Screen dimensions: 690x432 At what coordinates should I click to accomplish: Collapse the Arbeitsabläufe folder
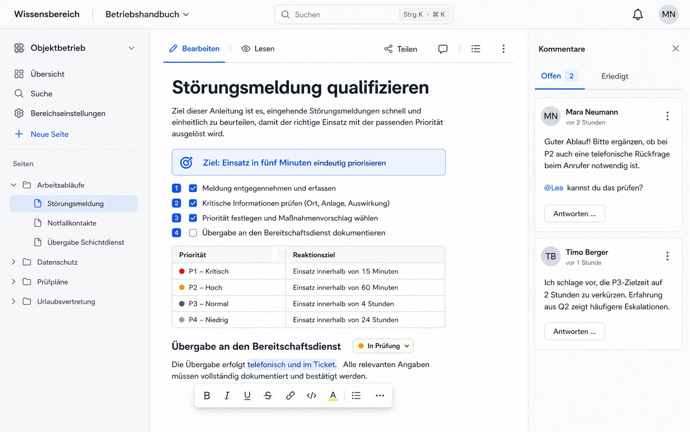[13, 185]
